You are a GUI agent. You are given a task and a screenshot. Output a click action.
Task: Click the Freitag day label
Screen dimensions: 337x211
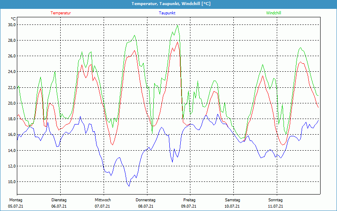pos(189,200)
